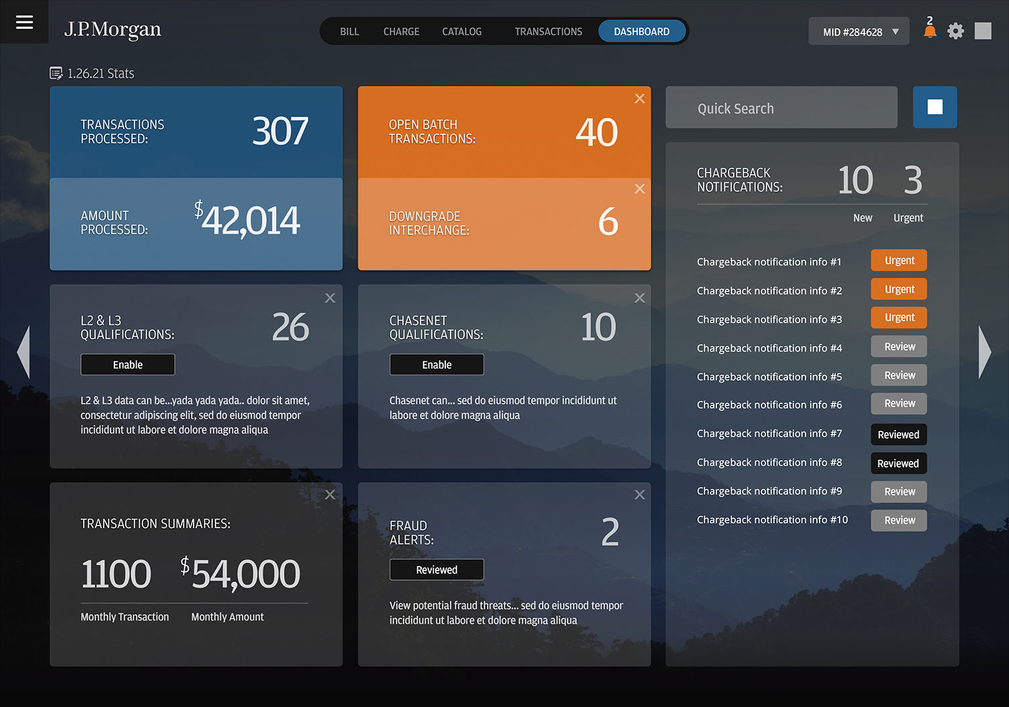
Task: Enable L2 & L3 Qualifications
Action: 127,365
